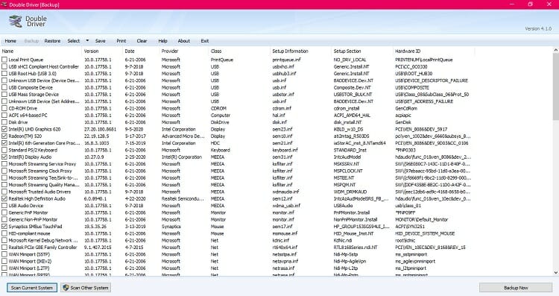Sort by the Hardware ID column header
Screen dimensions: 559x296
tap(434, 51)
